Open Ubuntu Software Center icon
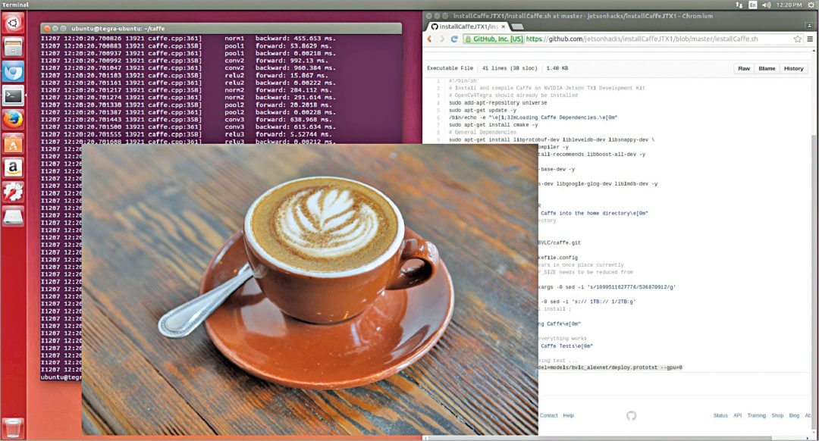Screen dimensions: 819x441 click(x=13, y=143)
